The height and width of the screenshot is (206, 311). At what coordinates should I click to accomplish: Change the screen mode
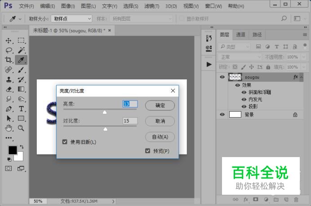tap(21, 168)
